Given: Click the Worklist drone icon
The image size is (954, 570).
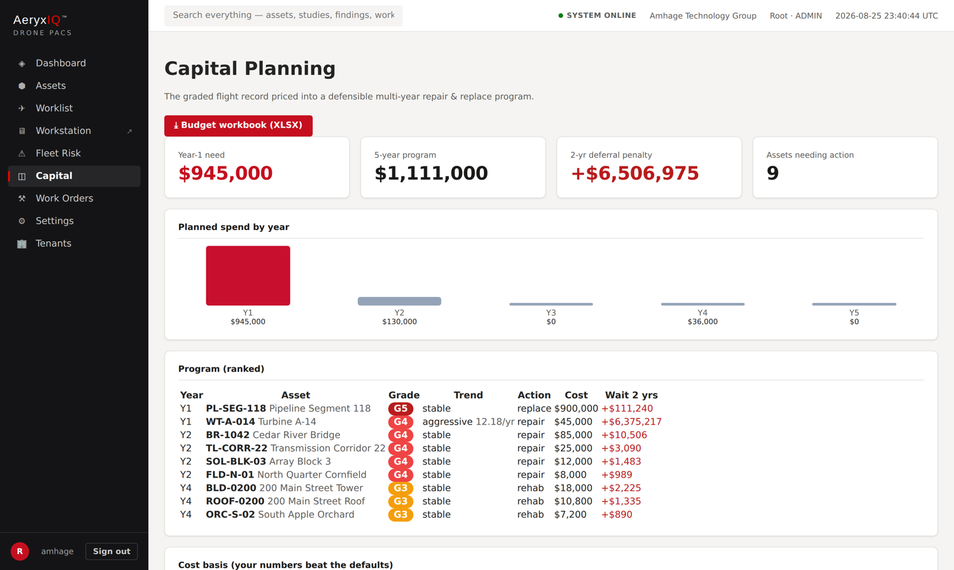Looking at the screenshot, I should point(22,109).
